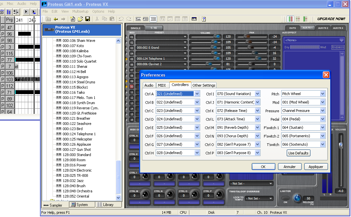
Task: Expand the Pitch Wheel combo box
Action: pos(322,94)
